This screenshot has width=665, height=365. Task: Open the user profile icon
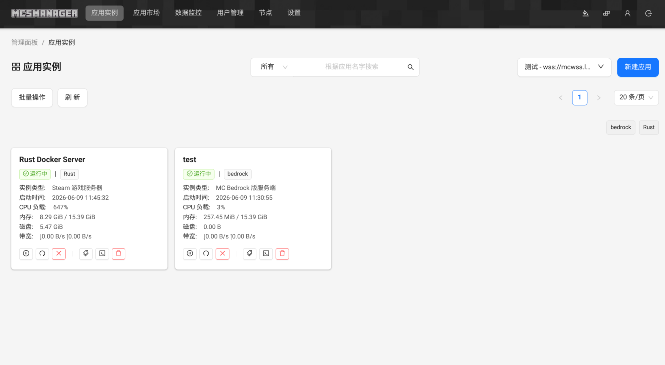pos(628,13)
